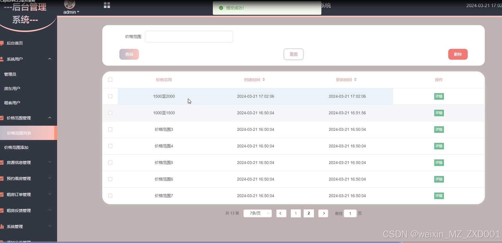Open the grid menu icon in header
Image resolution: width=502 pixels, height=243 pixels.
coord(107,5)
